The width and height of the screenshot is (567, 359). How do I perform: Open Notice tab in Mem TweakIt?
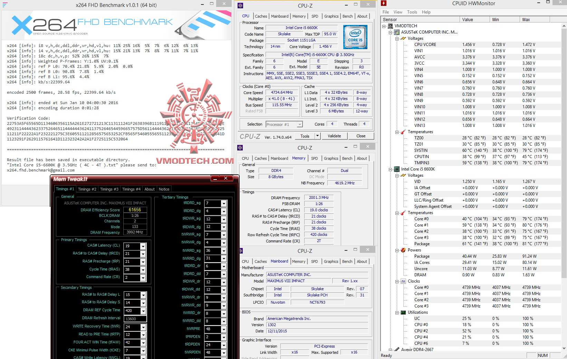164,189
